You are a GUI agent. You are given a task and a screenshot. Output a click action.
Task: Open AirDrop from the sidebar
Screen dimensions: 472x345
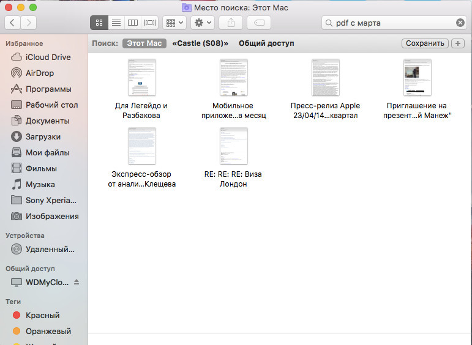click(x=40, y=73)
